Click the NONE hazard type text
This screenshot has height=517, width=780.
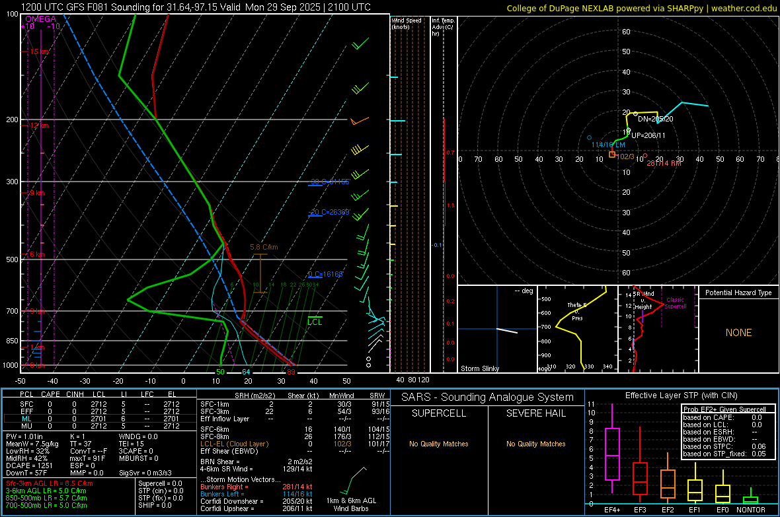pyautogui.click(x=739, y=333)
